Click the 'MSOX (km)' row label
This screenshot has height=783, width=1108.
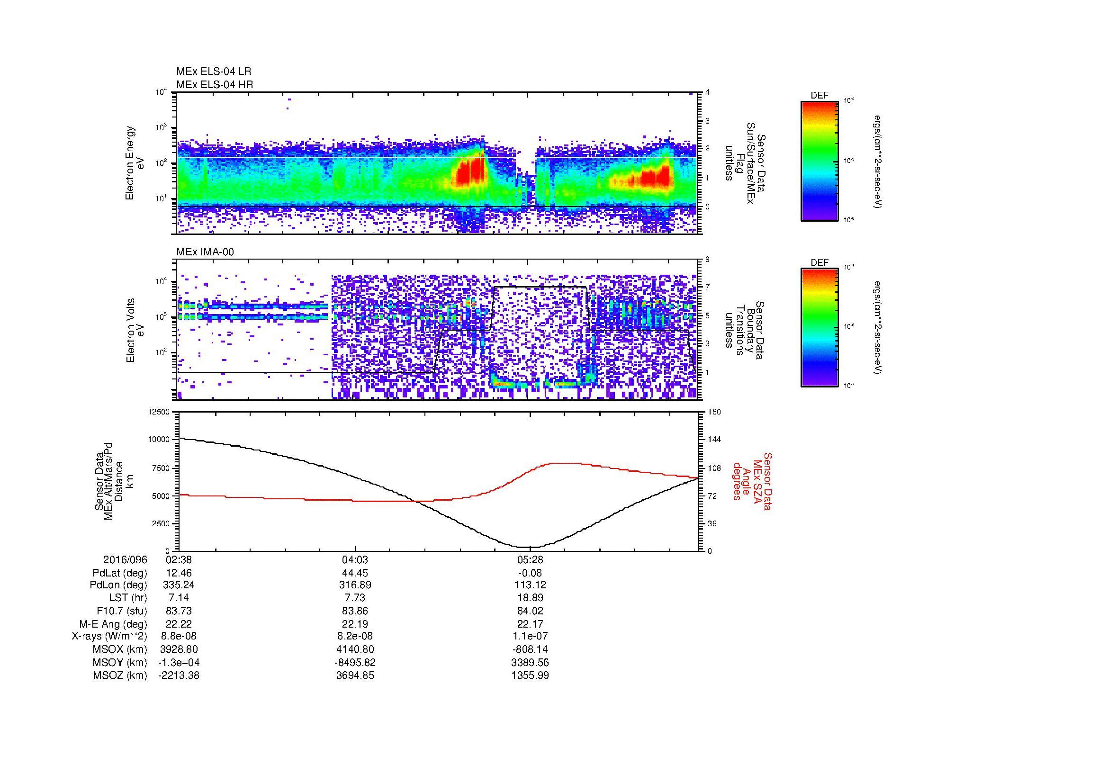tap(120, 649)
